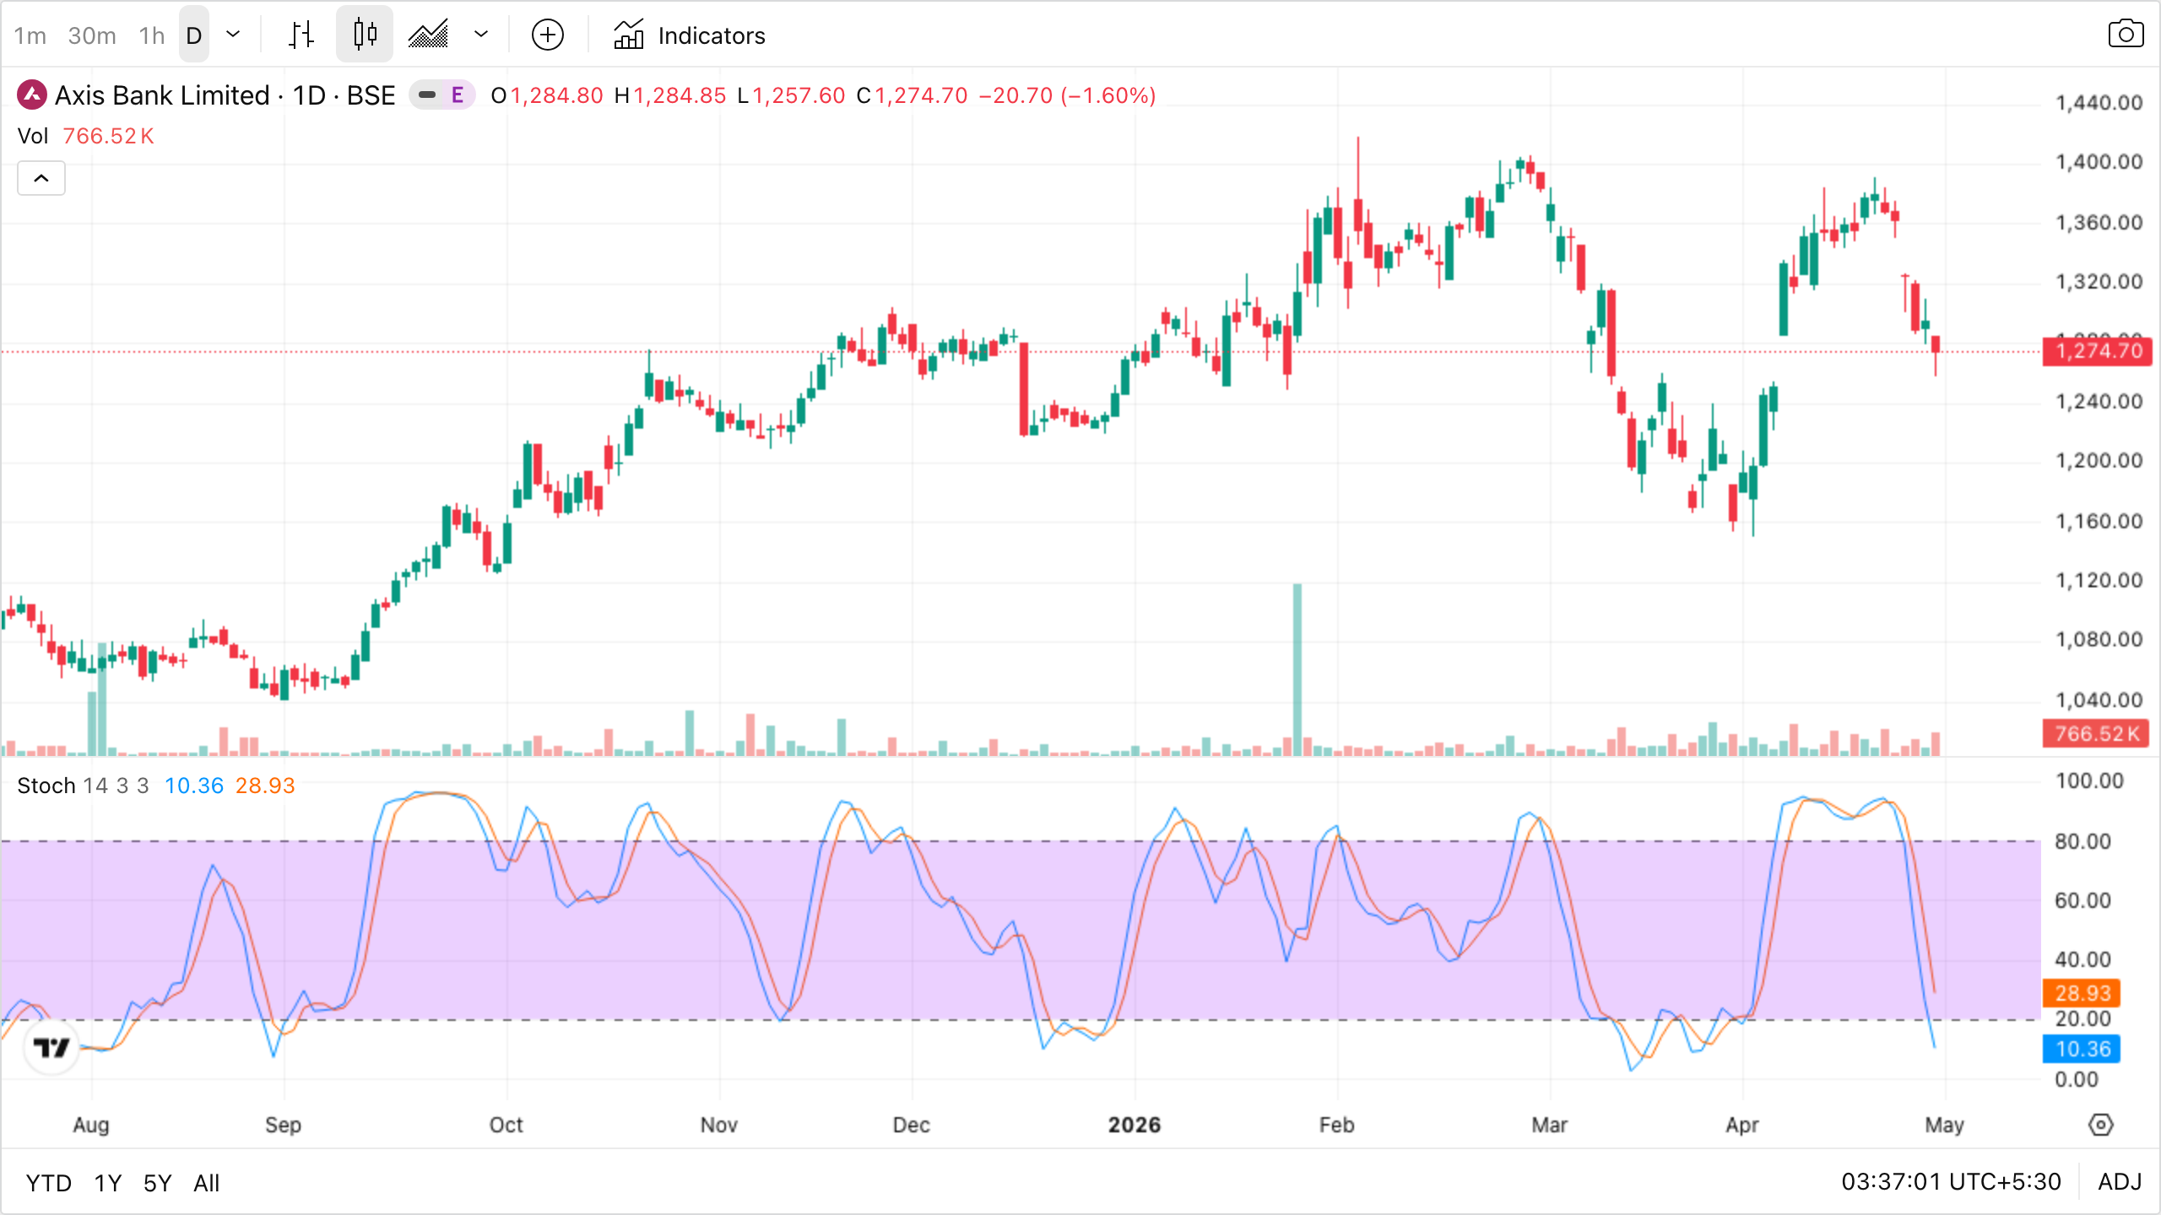Click the Stoch 14 3 3 legend

click(x=83, y=786)
